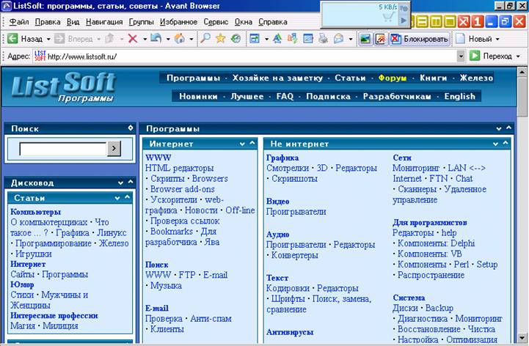Screen dimensions: 529x346
Task: Open the Сервис menu
Action: click(216, 22)
